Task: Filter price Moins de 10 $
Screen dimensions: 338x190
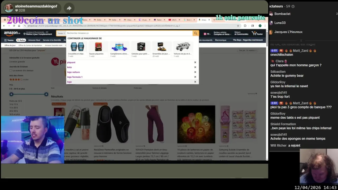Action: pyautogui.click(x=15, y=101)
